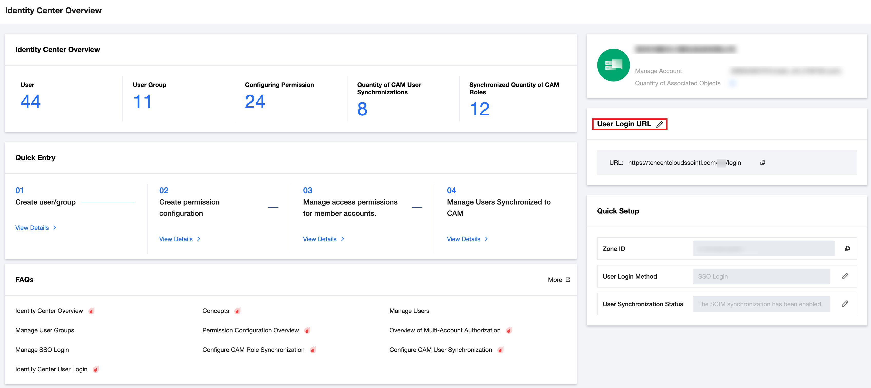The image size is (871, 388).
Task: Open the external link icon beside More
Action: [568, 280]
